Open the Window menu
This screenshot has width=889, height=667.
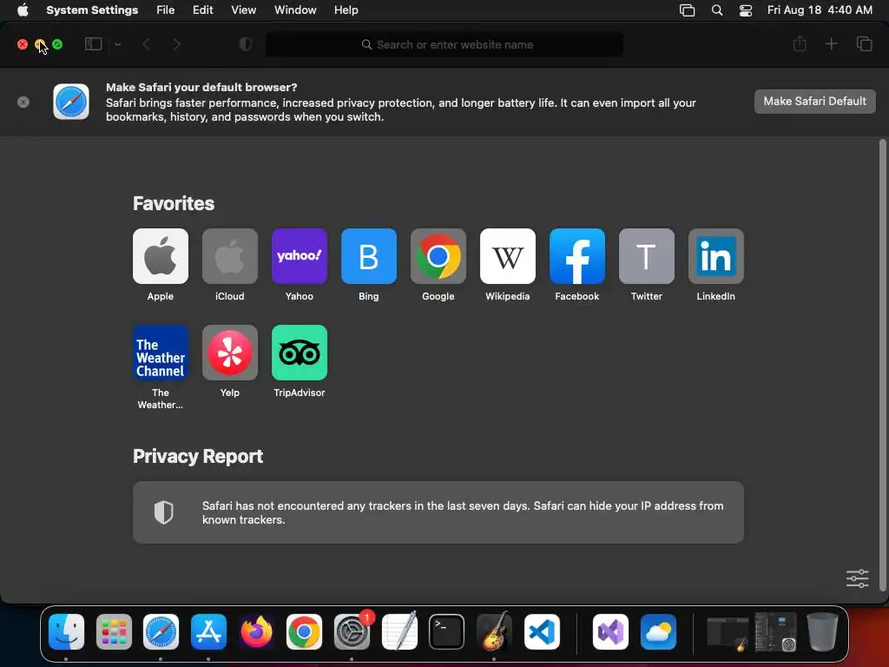(295, 10)
